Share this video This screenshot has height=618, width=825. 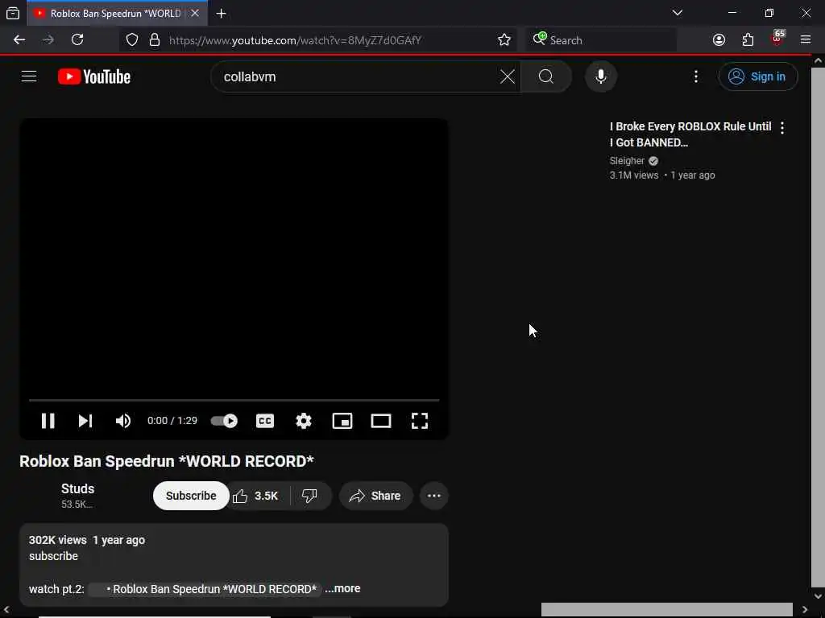point(375,496)
